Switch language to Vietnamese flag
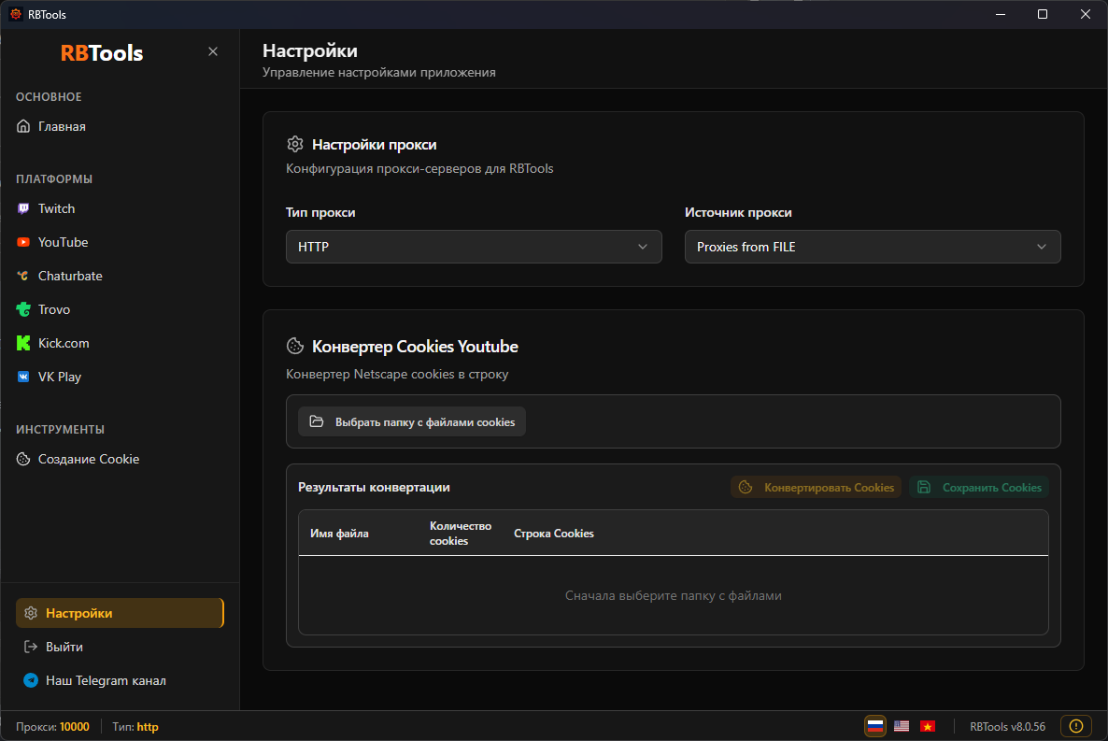 928,726
